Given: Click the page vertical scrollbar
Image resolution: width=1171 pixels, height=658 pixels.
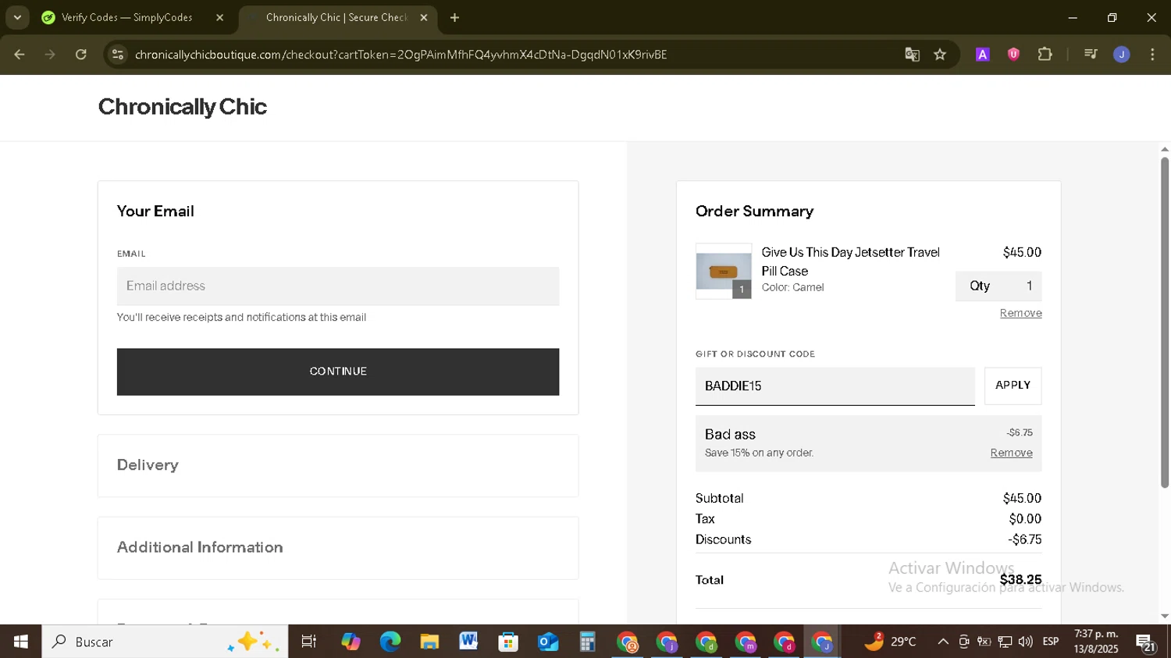Looking at the screenshot, I should pyautogui.click(x=1164, y=322).
